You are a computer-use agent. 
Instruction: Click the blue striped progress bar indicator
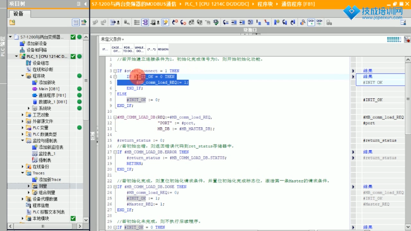pyautogui.click(x=394, y=40)
